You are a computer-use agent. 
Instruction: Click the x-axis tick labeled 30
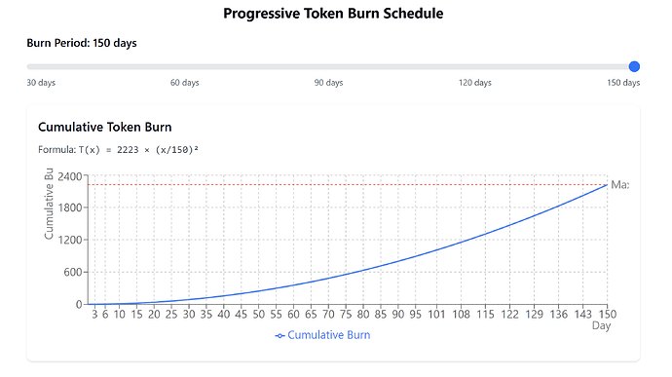[189, 315]
